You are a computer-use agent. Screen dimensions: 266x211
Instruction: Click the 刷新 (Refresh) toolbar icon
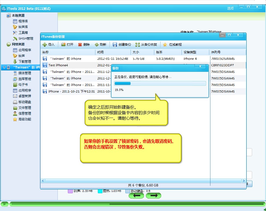coord(97,44)
